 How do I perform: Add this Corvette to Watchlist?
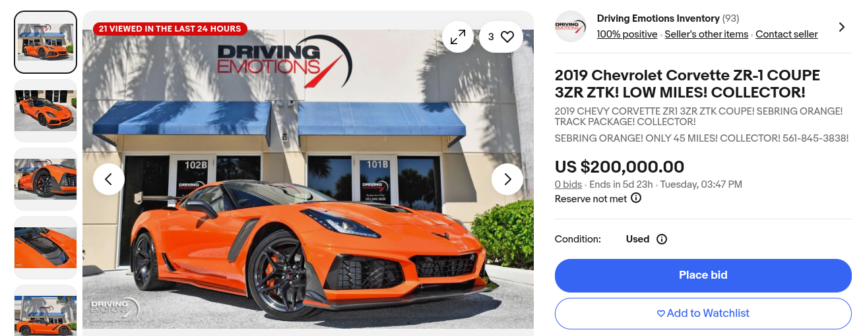703,314
